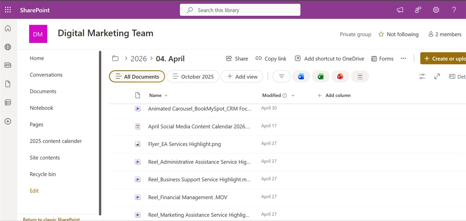Open the Modified column sort dropdown

[293, 96]
